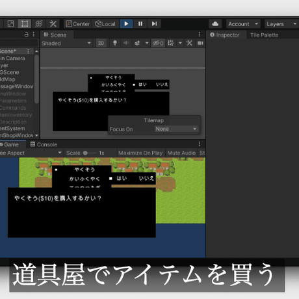Expand the grid settings dropdown arrow
The height and width of the screenshot is (299, 299).
click(180, 43)
